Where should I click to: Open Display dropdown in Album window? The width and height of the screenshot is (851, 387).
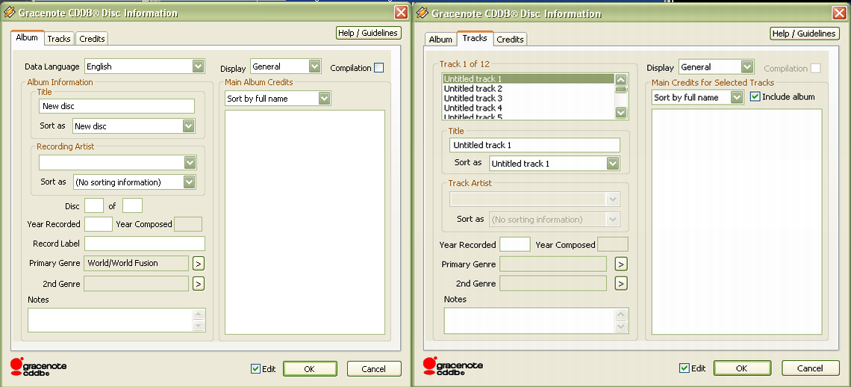pyautogui.click(x=315, y=66)
